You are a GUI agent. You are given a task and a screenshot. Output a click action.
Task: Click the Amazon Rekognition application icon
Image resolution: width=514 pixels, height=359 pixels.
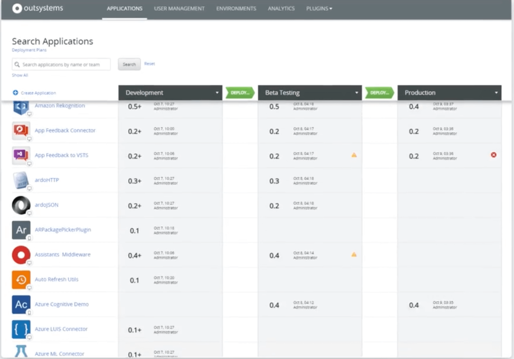click(20, 106)
